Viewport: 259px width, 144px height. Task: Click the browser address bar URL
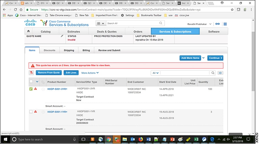click(121, 9)
